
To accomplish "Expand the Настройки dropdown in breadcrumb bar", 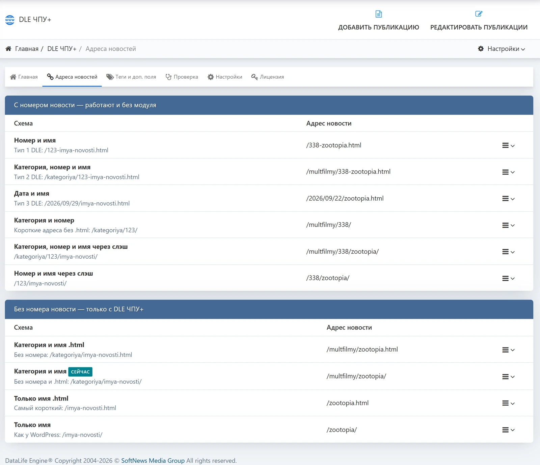I will pos(502,49).
